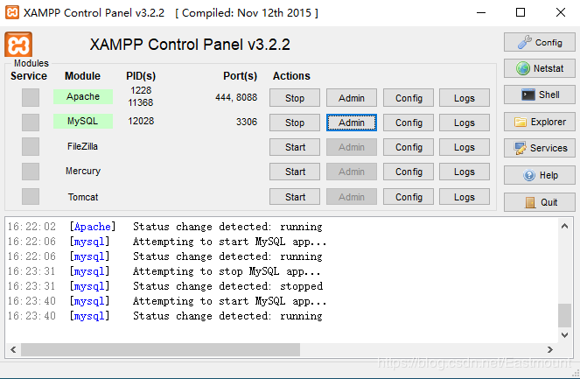Open FileZilla Config options
580x379 pixels.
pyautogui.click(x=409, y=147)
